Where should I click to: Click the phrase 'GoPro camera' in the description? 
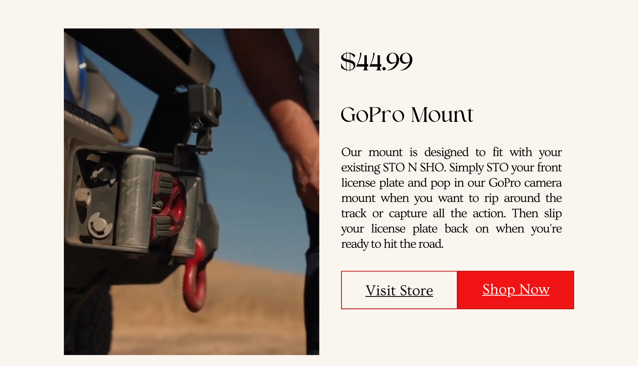[525, 183]
